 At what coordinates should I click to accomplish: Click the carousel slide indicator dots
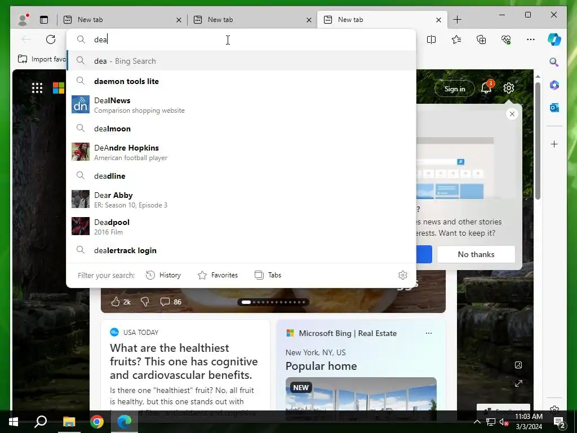click(273, 302)
